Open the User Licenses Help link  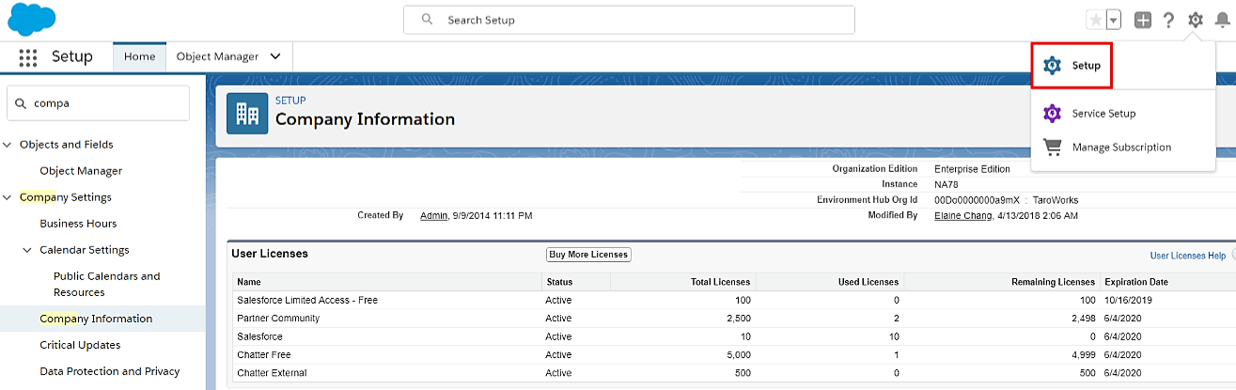[1187, 256]
